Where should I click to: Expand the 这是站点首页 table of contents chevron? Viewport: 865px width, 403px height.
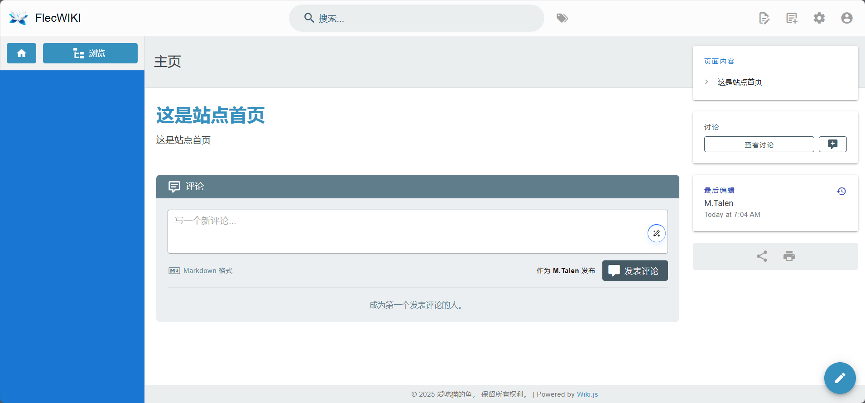[706, 82]
